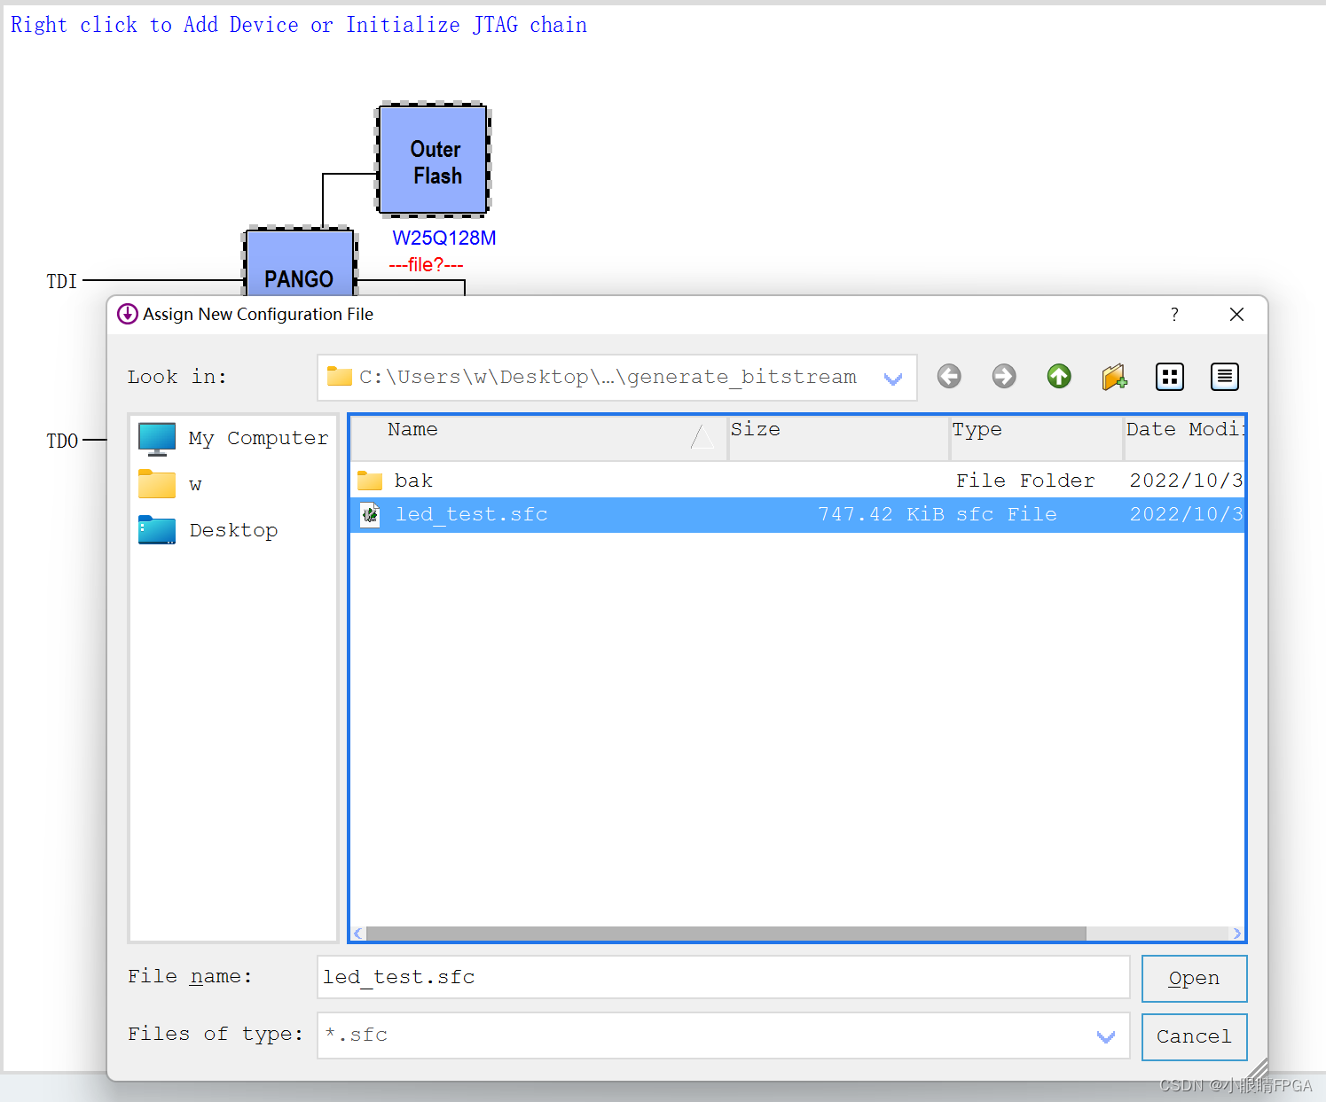Click the horizontal scrollbar in file list
This screenshot has width=1326, height=1102.
[x=726, y=934]
